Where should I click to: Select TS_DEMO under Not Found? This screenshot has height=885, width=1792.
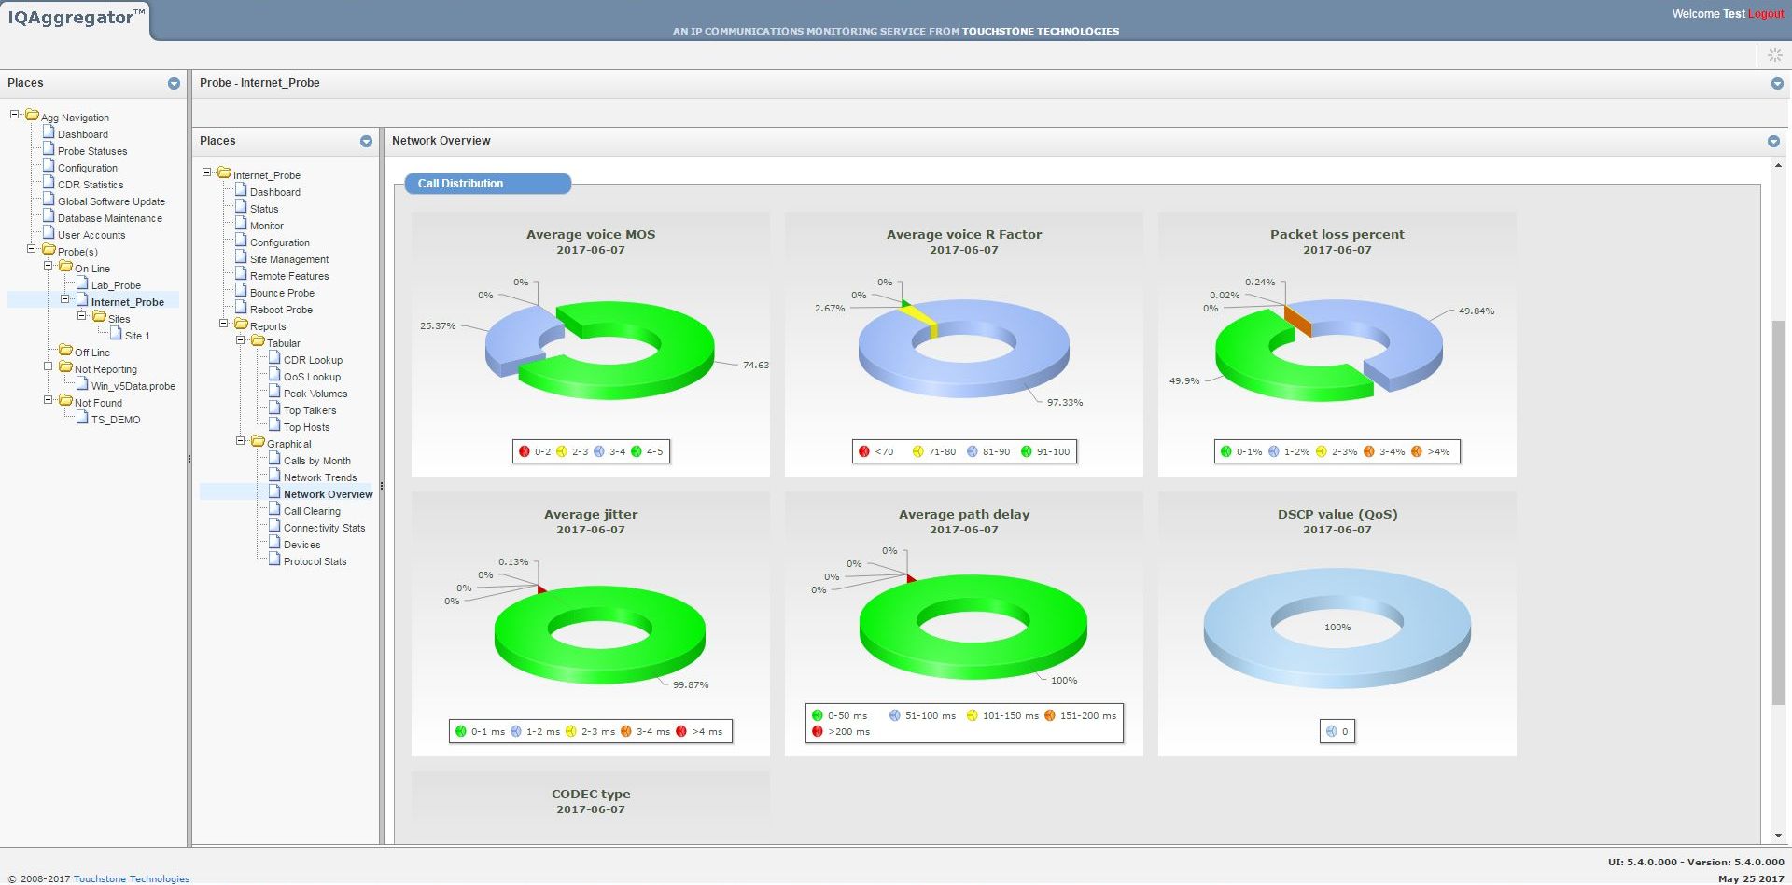click(x=116, y=420)
